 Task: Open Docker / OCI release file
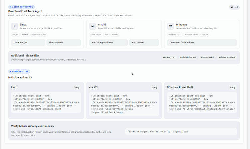(x=169, y=57)
